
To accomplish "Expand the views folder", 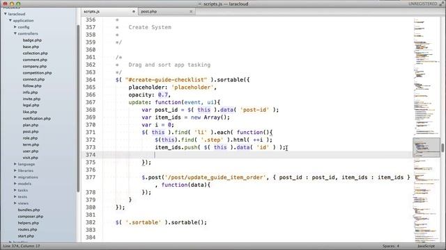I will 15,203.
